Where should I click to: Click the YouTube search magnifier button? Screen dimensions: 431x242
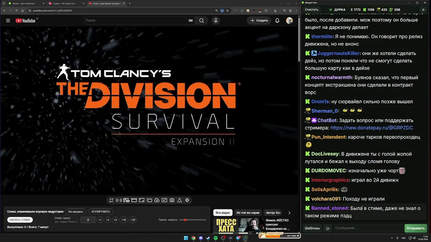(x=201, y=21)
